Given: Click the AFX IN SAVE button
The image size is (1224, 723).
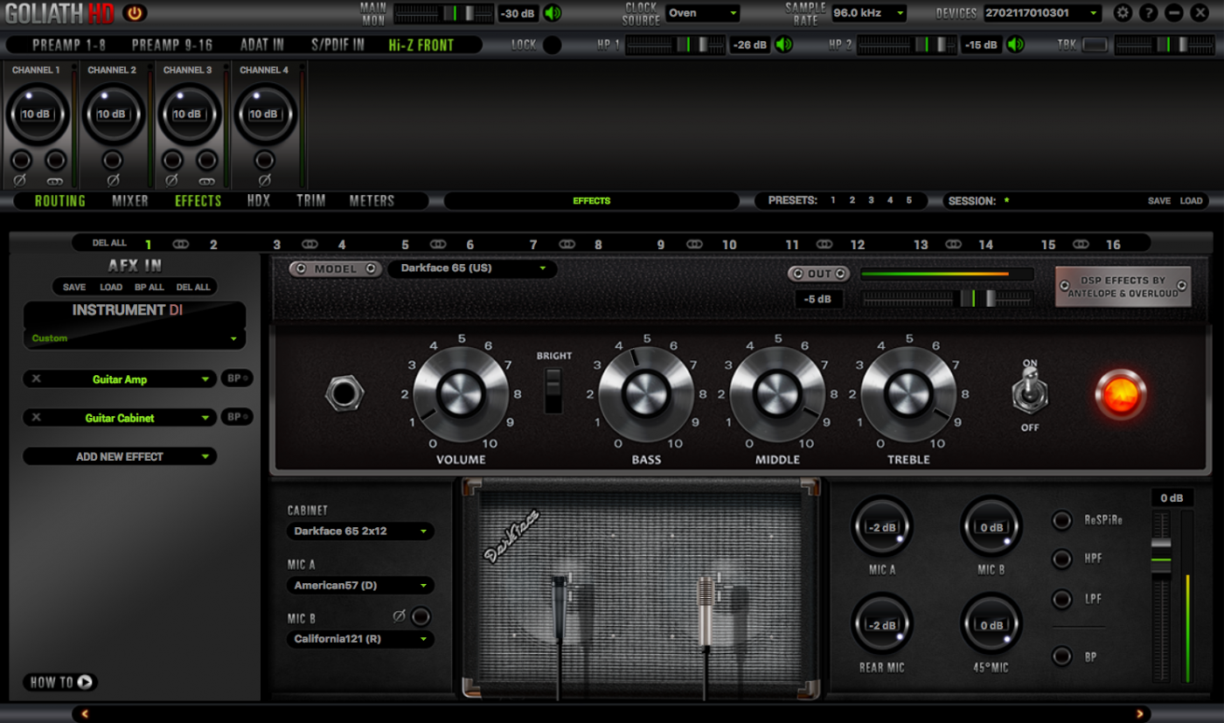Looking at the screenshot, I should (74, 287).
